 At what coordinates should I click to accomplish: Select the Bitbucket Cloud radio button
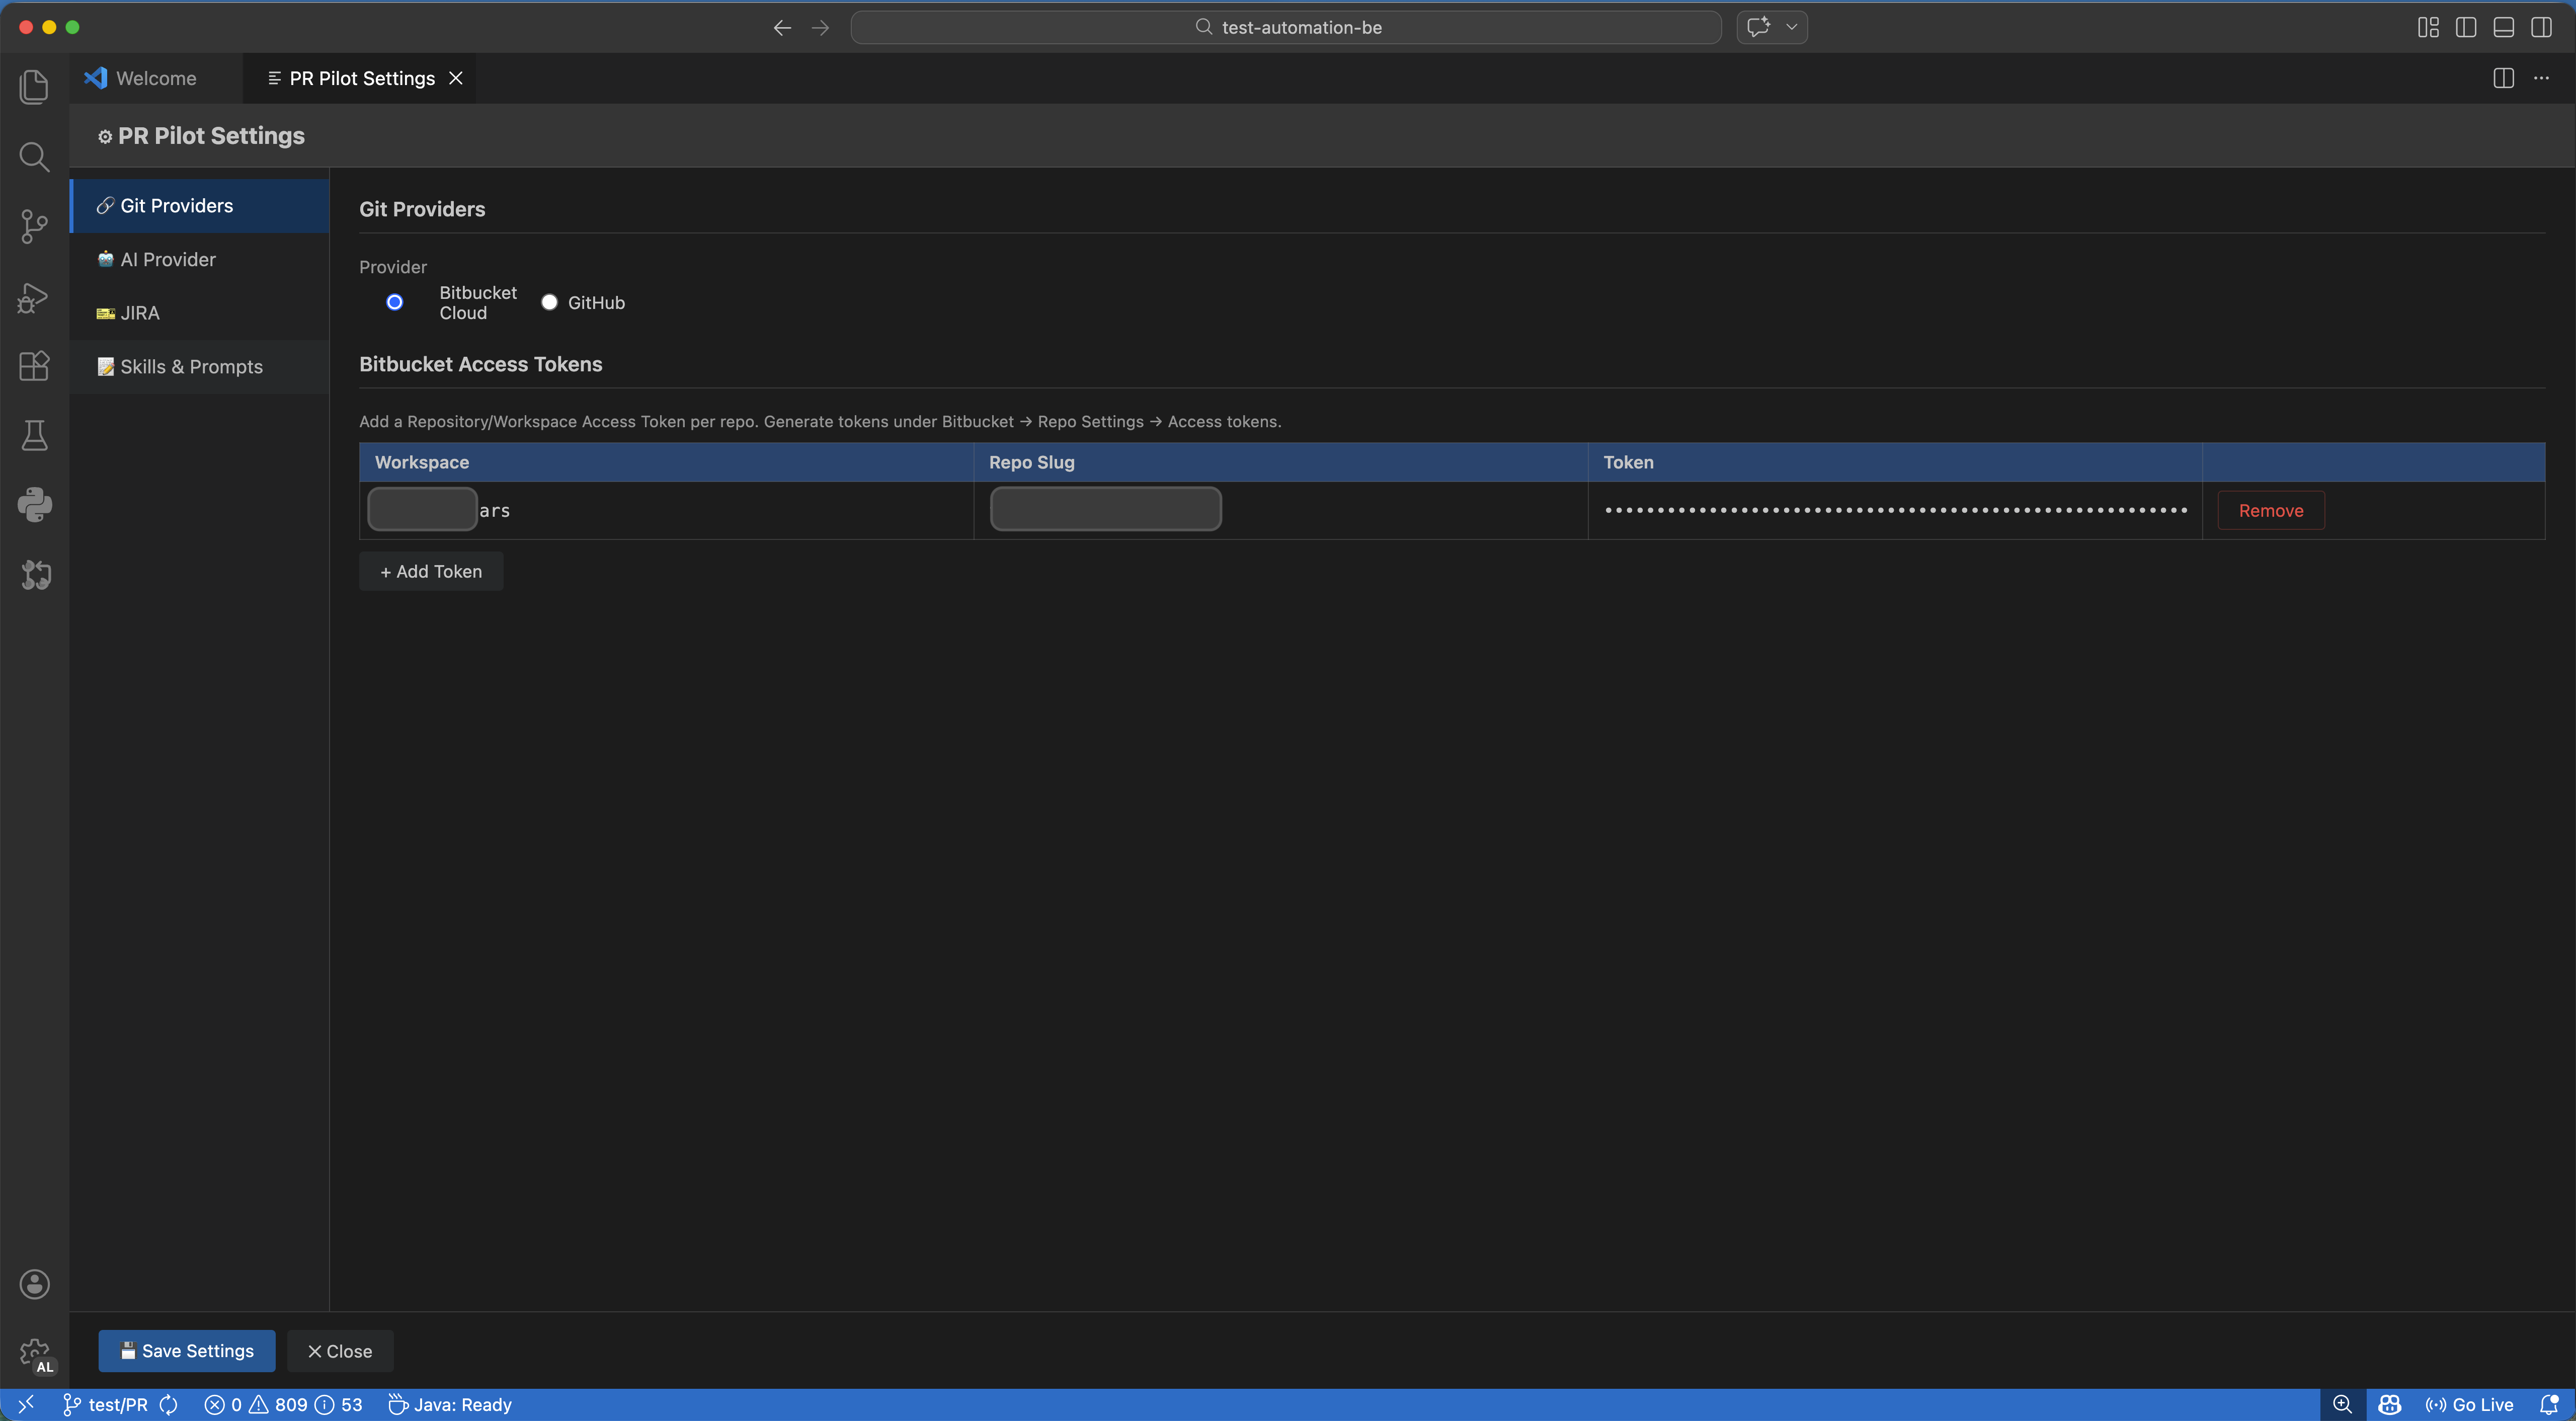click(x=395, y=302)
